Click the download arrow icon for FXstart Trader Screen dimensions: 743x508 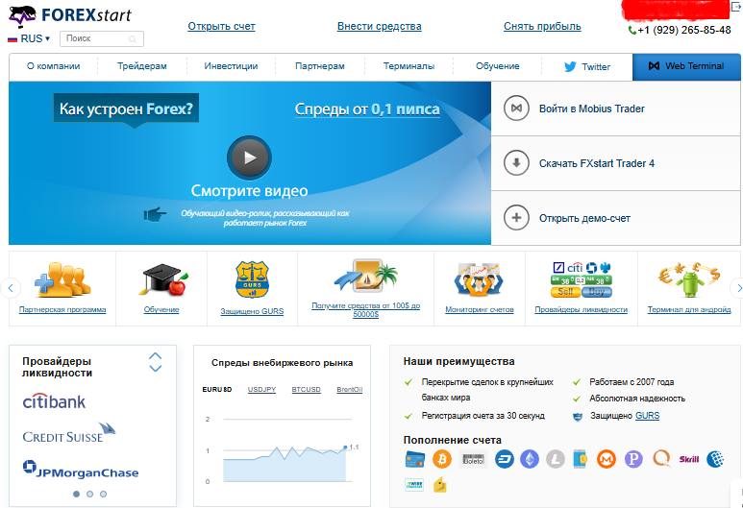pyautogui.click(x=516, y=163)
